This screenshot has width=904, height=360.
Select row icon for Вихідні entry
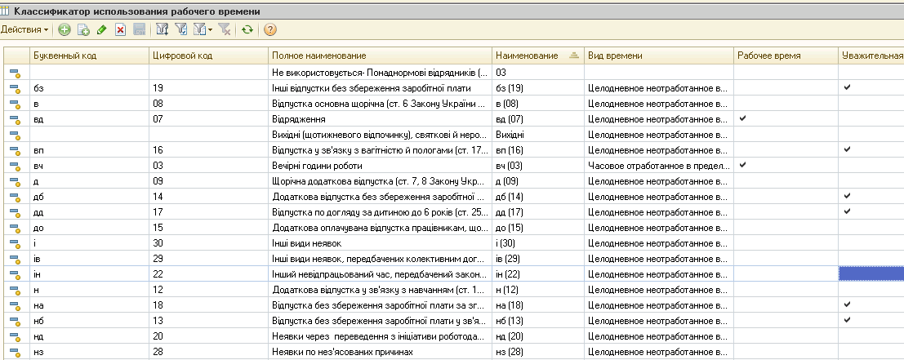(x=15, y=135)
